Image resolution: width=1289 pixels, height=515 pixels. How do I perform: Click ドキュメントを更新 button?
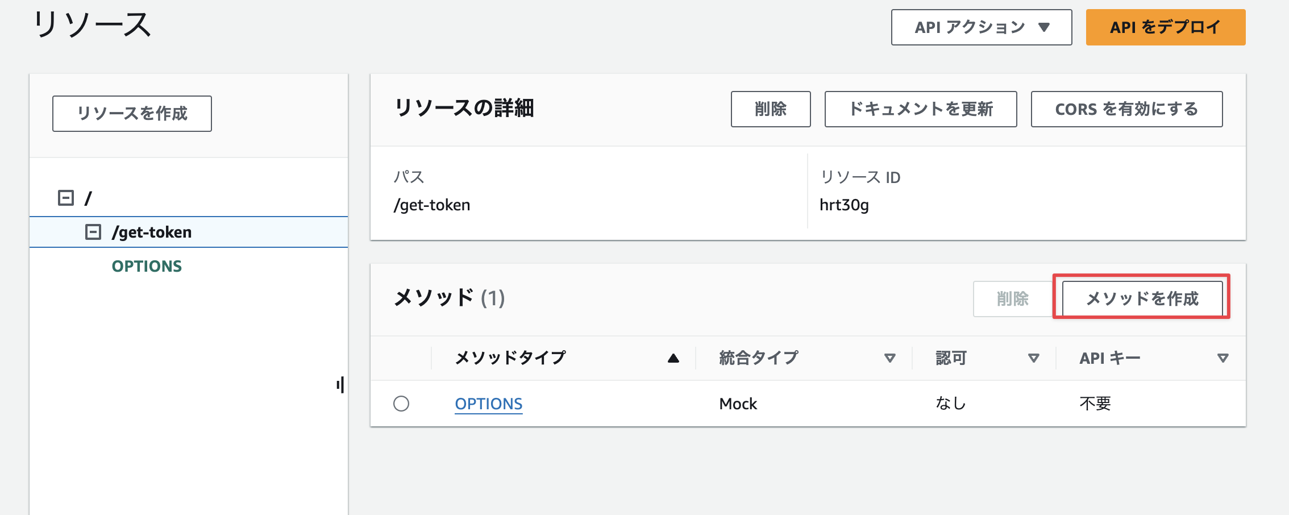tap(921, 109)
